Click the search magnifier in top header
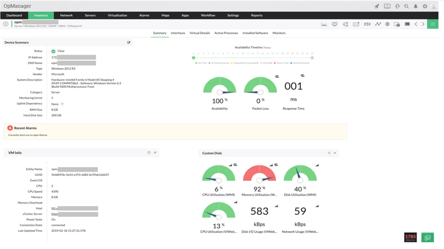Image resolution: width=444 pixels, height=249 pixels. [x=407, y=6]
